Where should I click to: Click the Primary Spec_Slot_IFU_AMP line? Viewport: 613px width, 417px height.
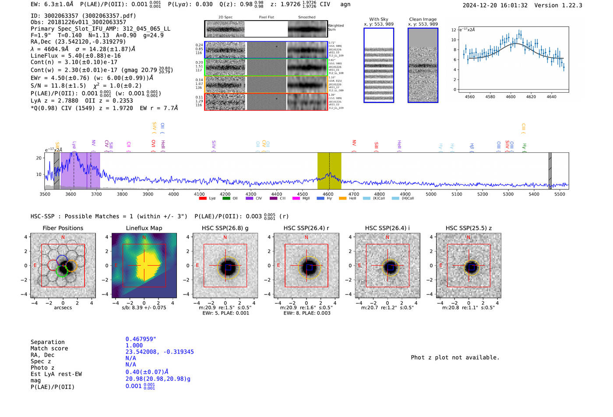[x=100, y=29]
